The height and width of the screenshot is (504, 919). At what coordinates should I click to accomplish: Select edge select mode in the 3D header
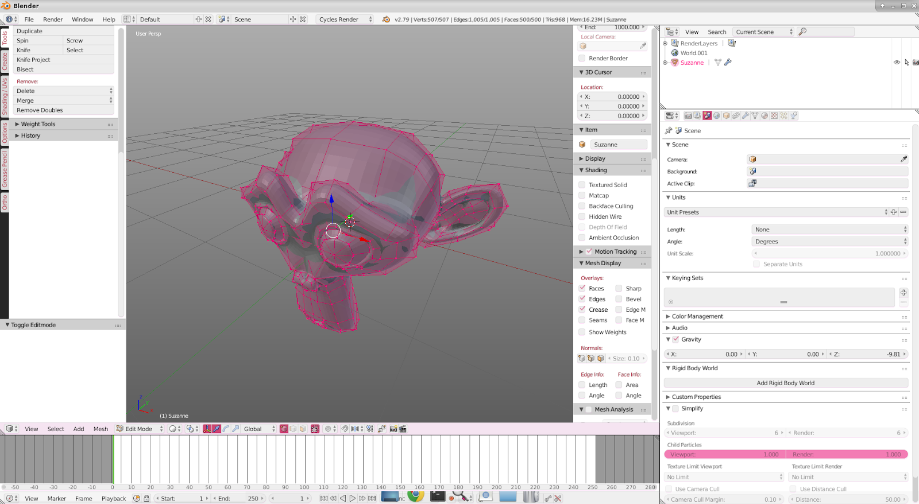pyautogui.click(x=293, y=429)
